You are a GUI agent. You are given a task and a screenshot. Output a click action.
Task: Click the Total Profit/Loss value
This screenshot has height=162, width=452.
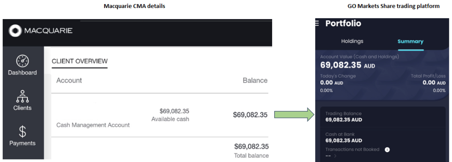(434, 83)
